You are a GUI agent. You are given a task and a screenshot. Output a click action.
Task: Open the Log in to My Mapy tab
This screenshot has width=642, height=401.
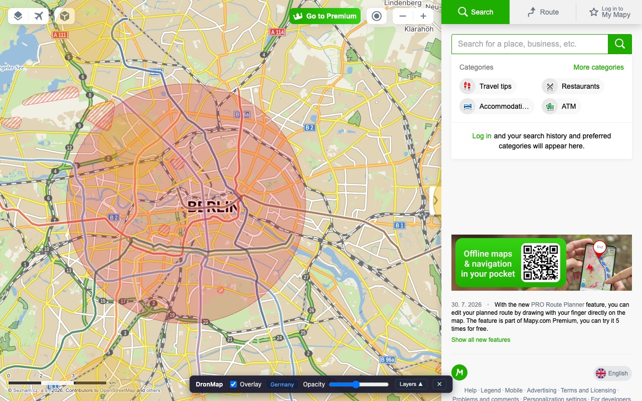[x=609, y=12]
